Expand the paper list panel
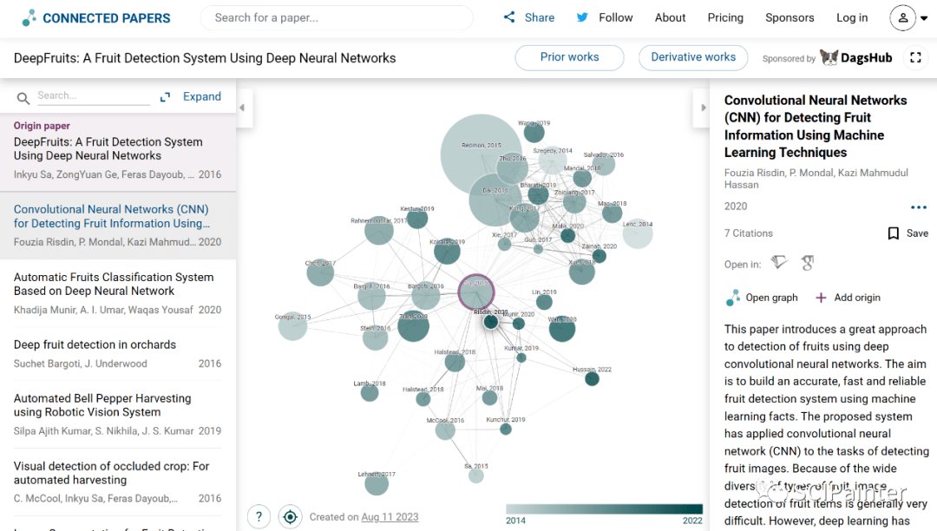 click(x=191, y=97)
